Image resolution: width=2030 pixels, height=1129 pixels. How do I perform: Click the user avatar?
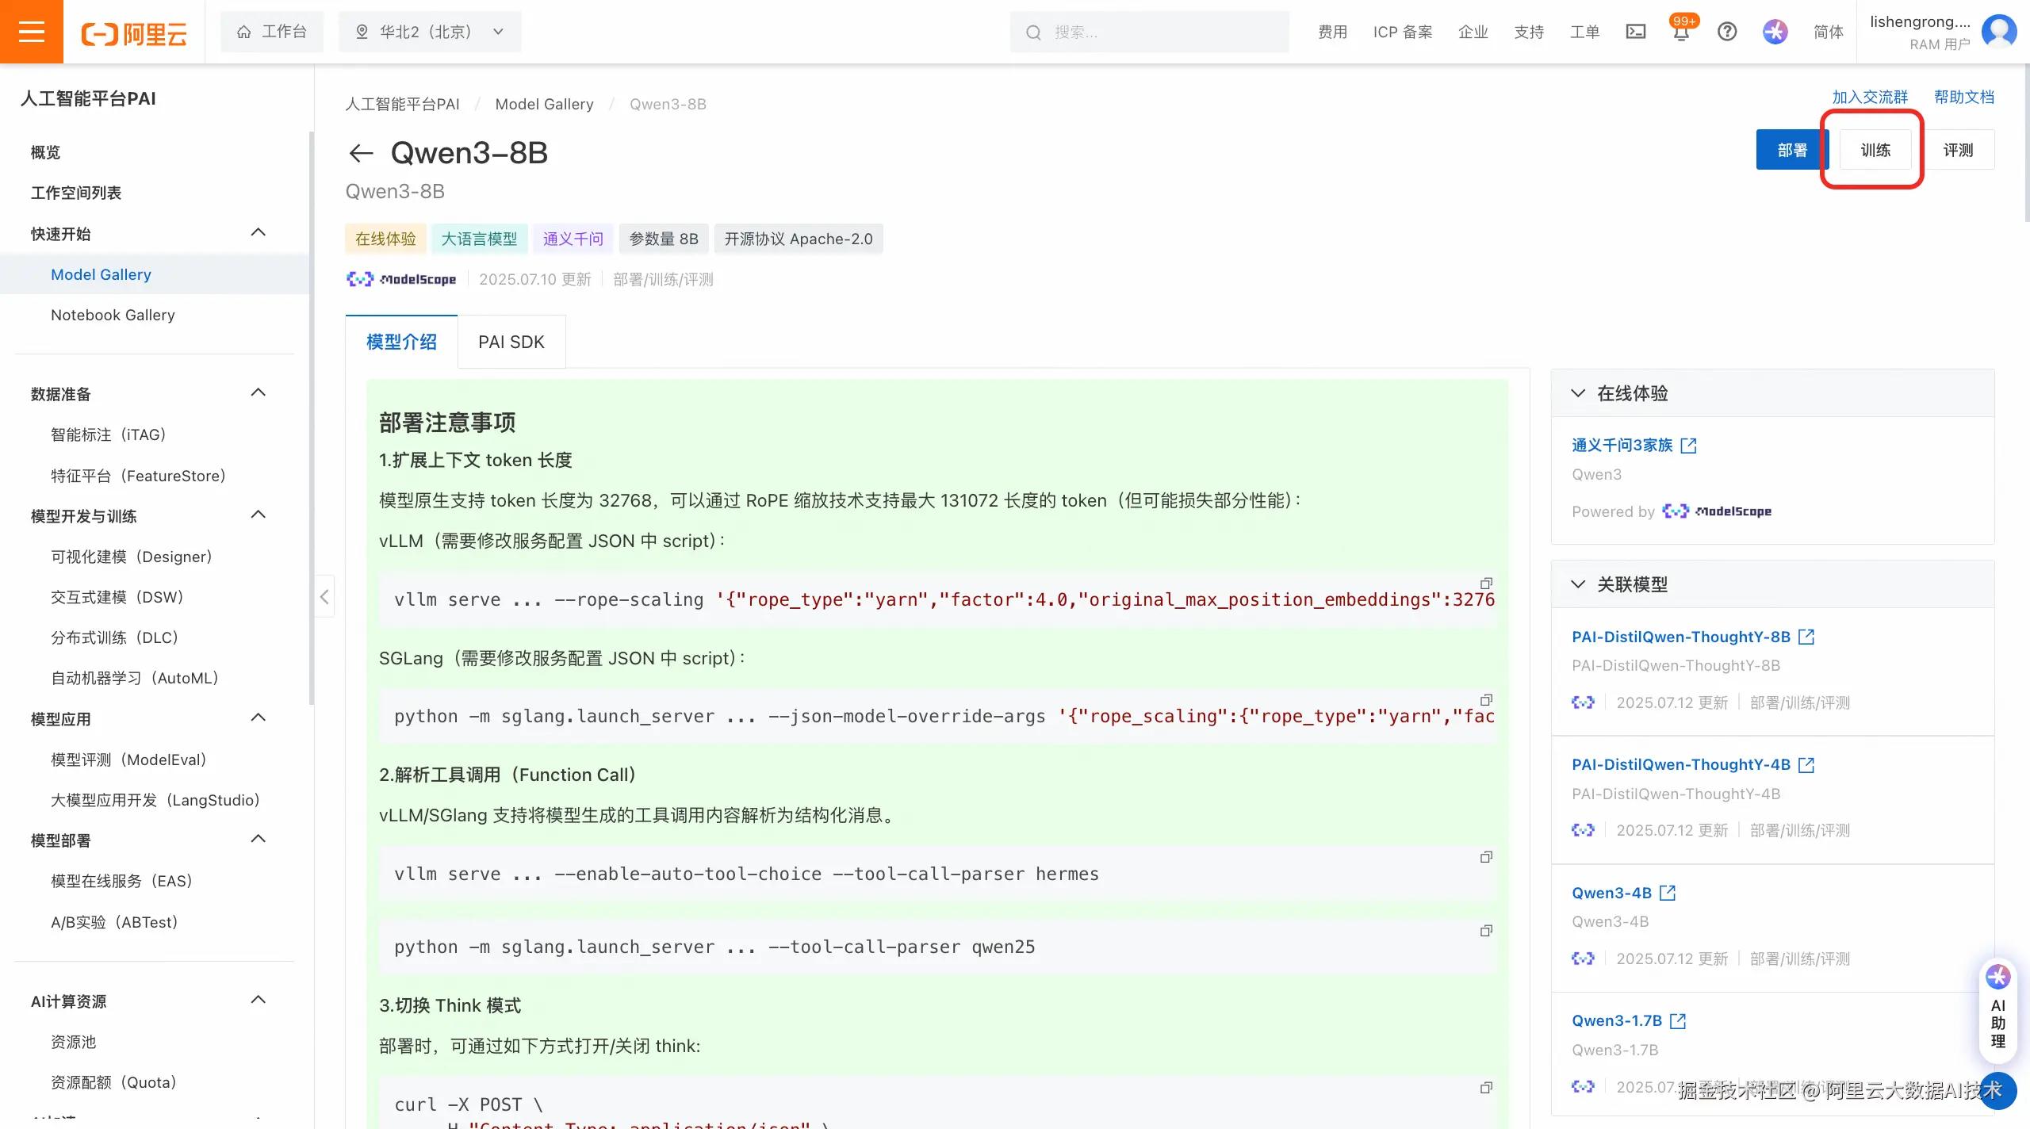[1998, 32]
